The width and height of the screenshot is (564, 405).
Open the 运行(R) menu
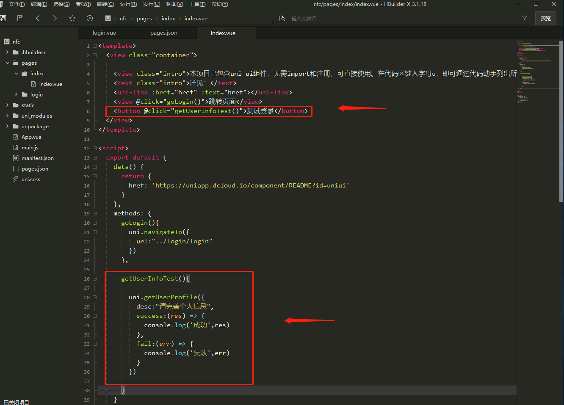[128, 4]
